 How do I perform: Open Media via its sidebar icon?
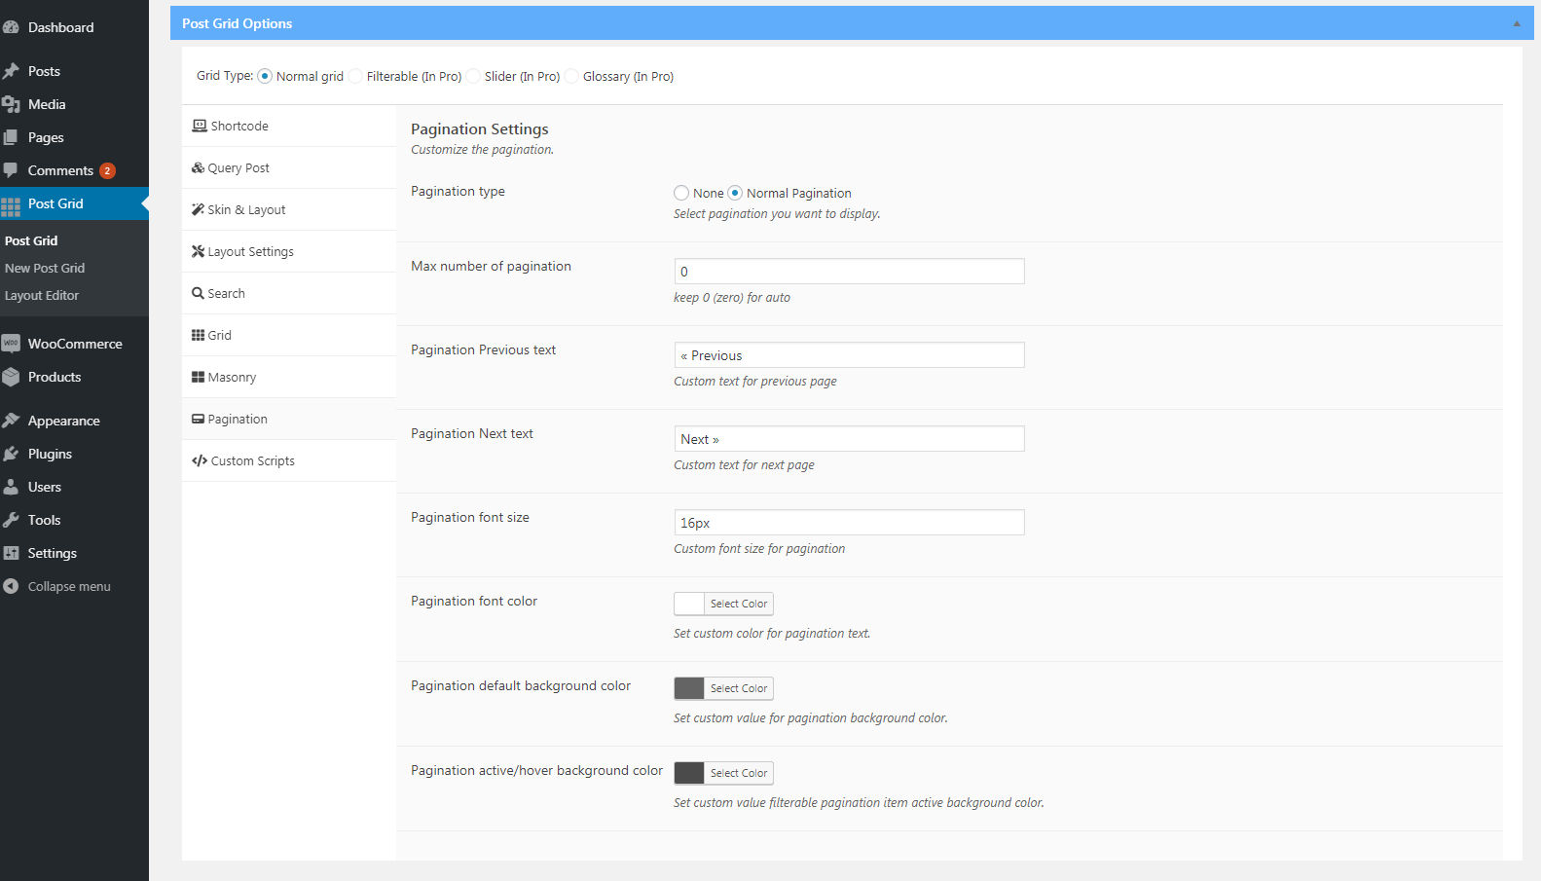coord(12,104)
